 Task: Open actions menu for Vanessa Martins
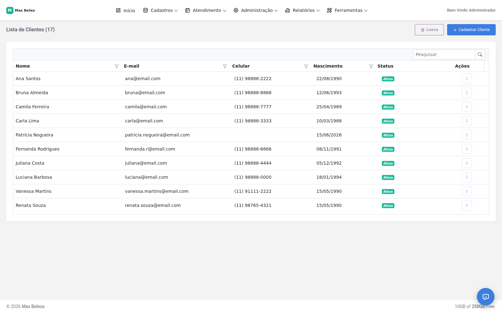tap(467, 191)
